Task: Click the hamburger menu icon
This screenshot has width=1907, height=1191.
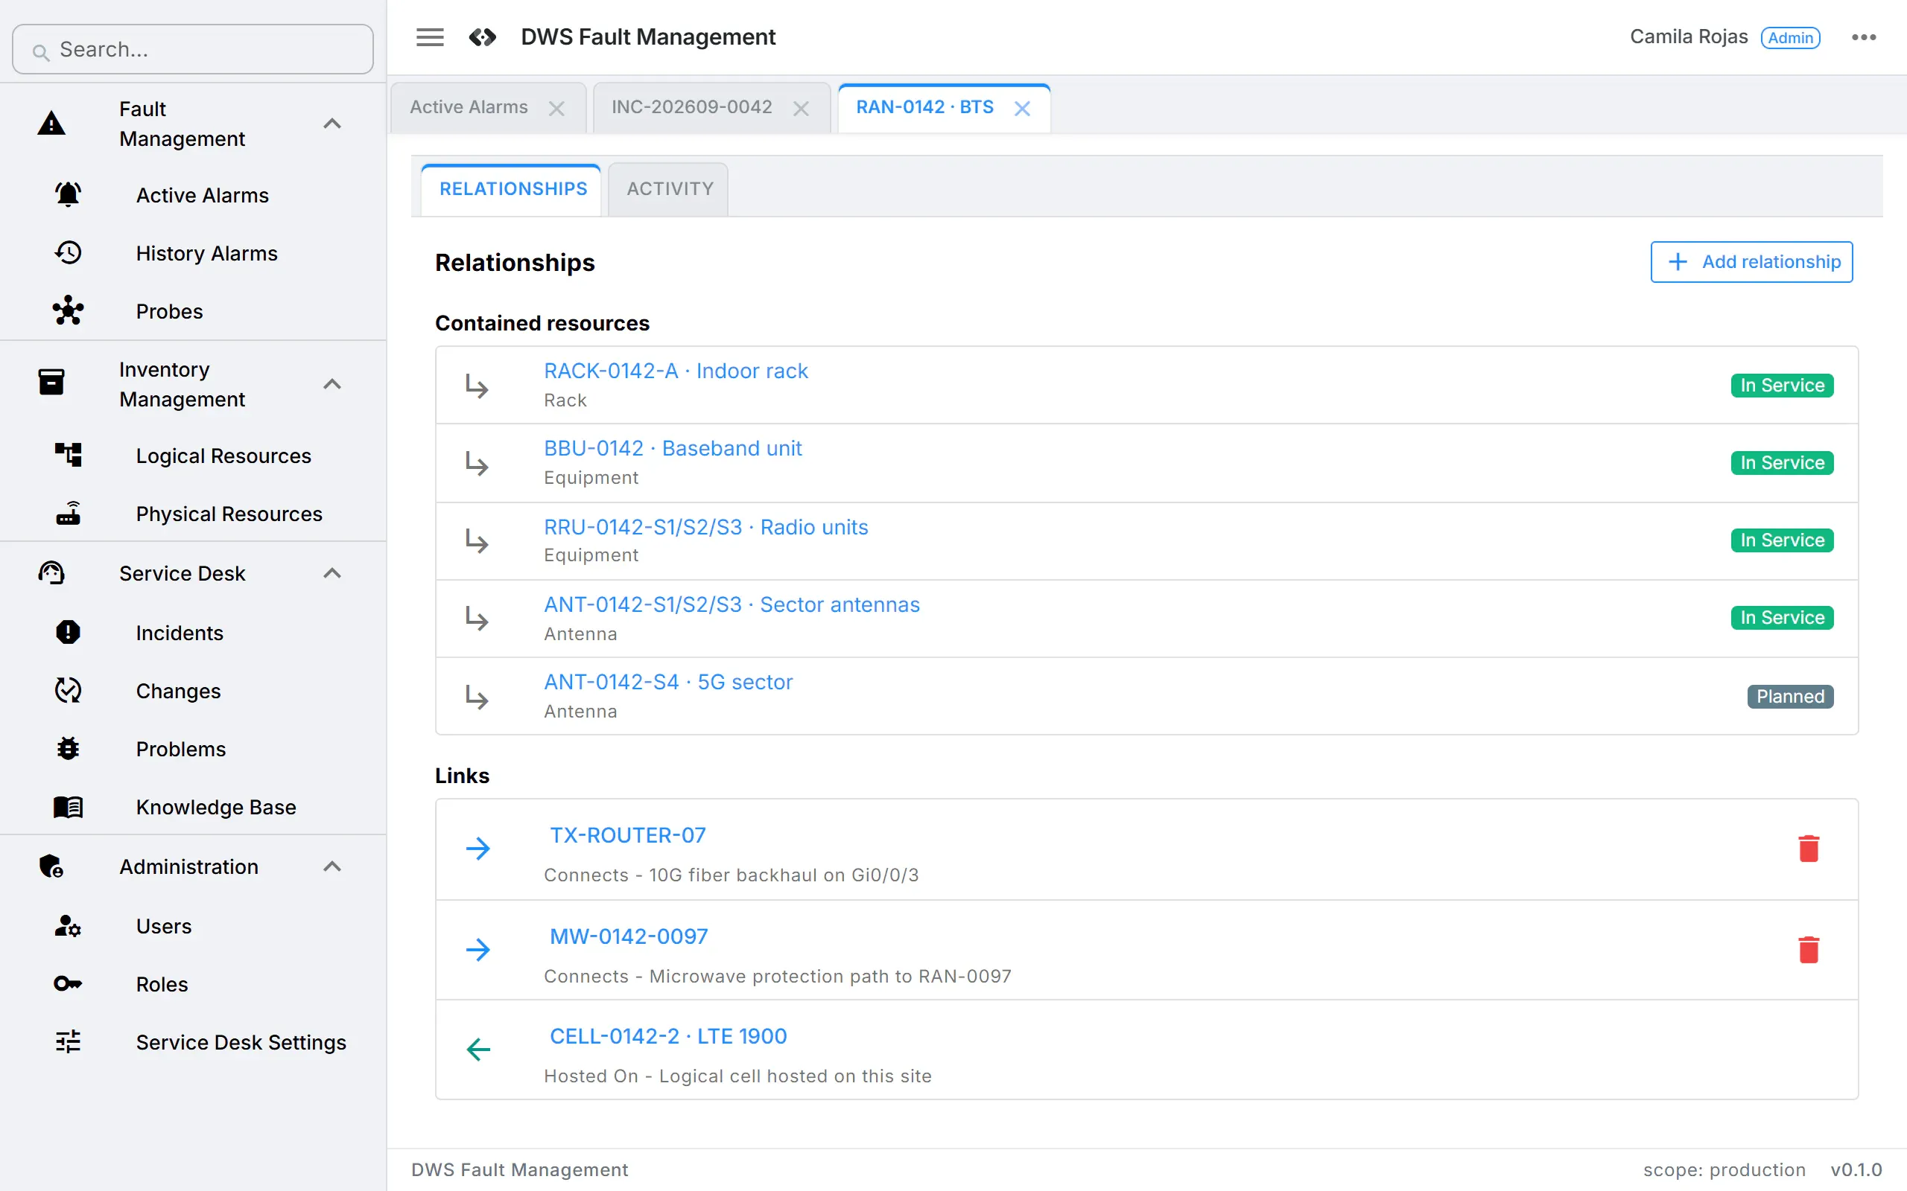Action: point(430,37)
